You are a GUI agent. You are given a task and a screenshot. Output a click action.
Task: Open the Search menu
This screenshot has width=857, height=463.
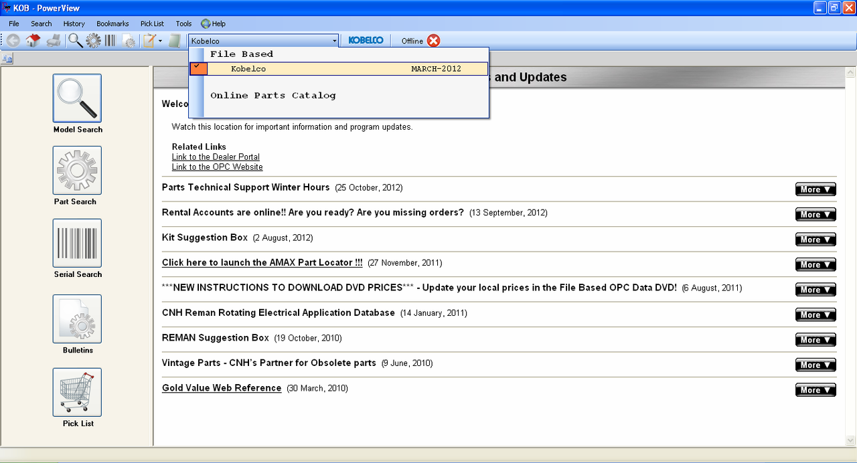pos(41,23)
